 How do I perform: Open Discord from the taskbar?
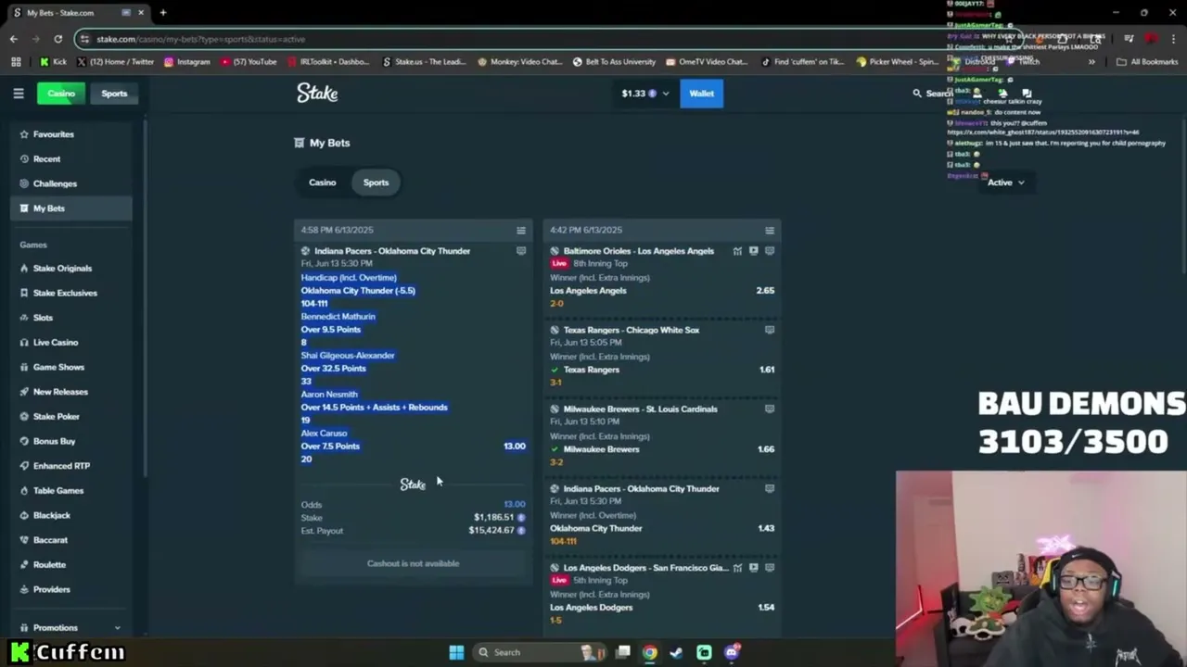tap(731, 652)
